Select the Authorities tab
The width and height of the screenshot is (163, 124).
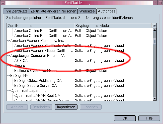click(107, 11)
